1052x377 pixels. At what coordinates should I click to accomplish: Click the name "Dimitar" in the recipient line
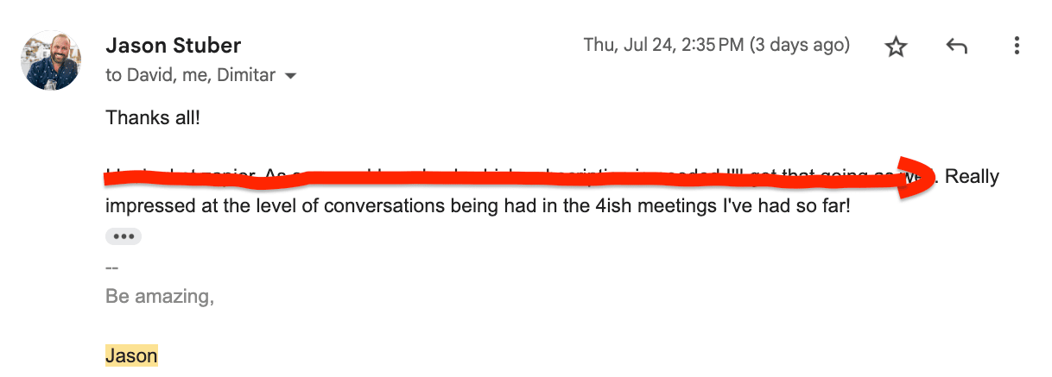(246, 75)
